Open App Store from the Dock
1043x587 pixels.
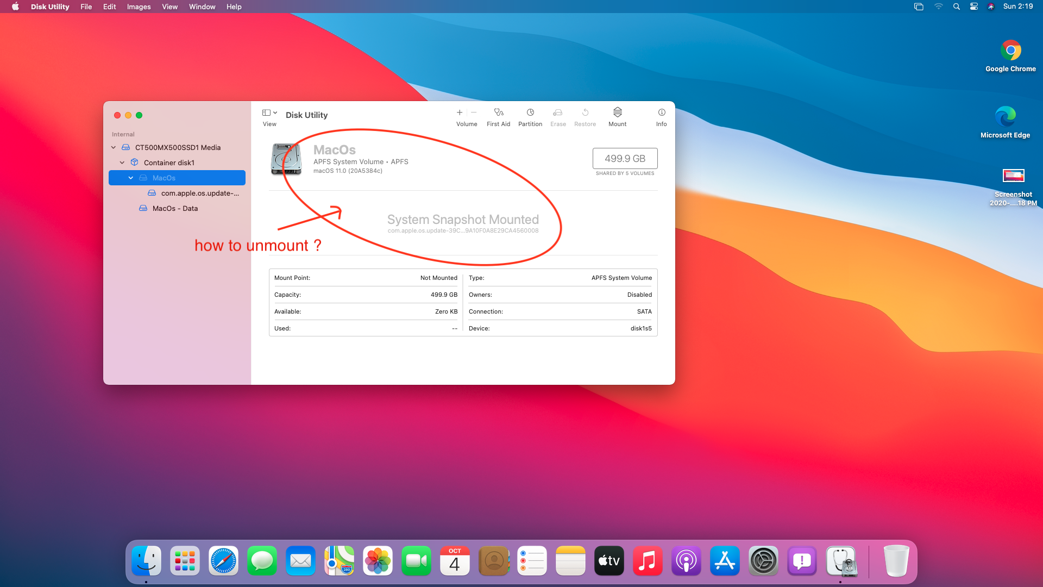point(725,561)
